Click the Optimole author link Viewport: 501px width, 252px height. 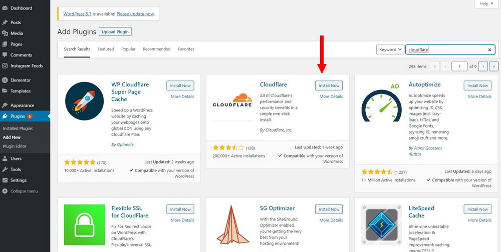(x=125, y=144)
